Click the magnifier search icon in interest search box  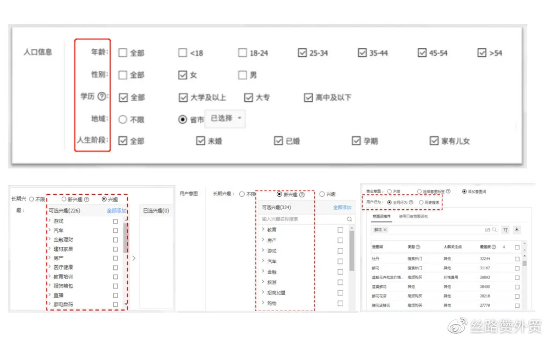(349, 219)
